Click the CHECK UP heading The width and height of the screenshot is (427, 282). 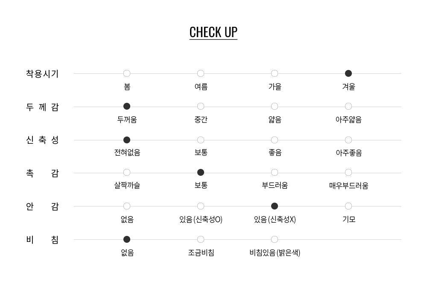pyautogui.click(x=213, y=32)
